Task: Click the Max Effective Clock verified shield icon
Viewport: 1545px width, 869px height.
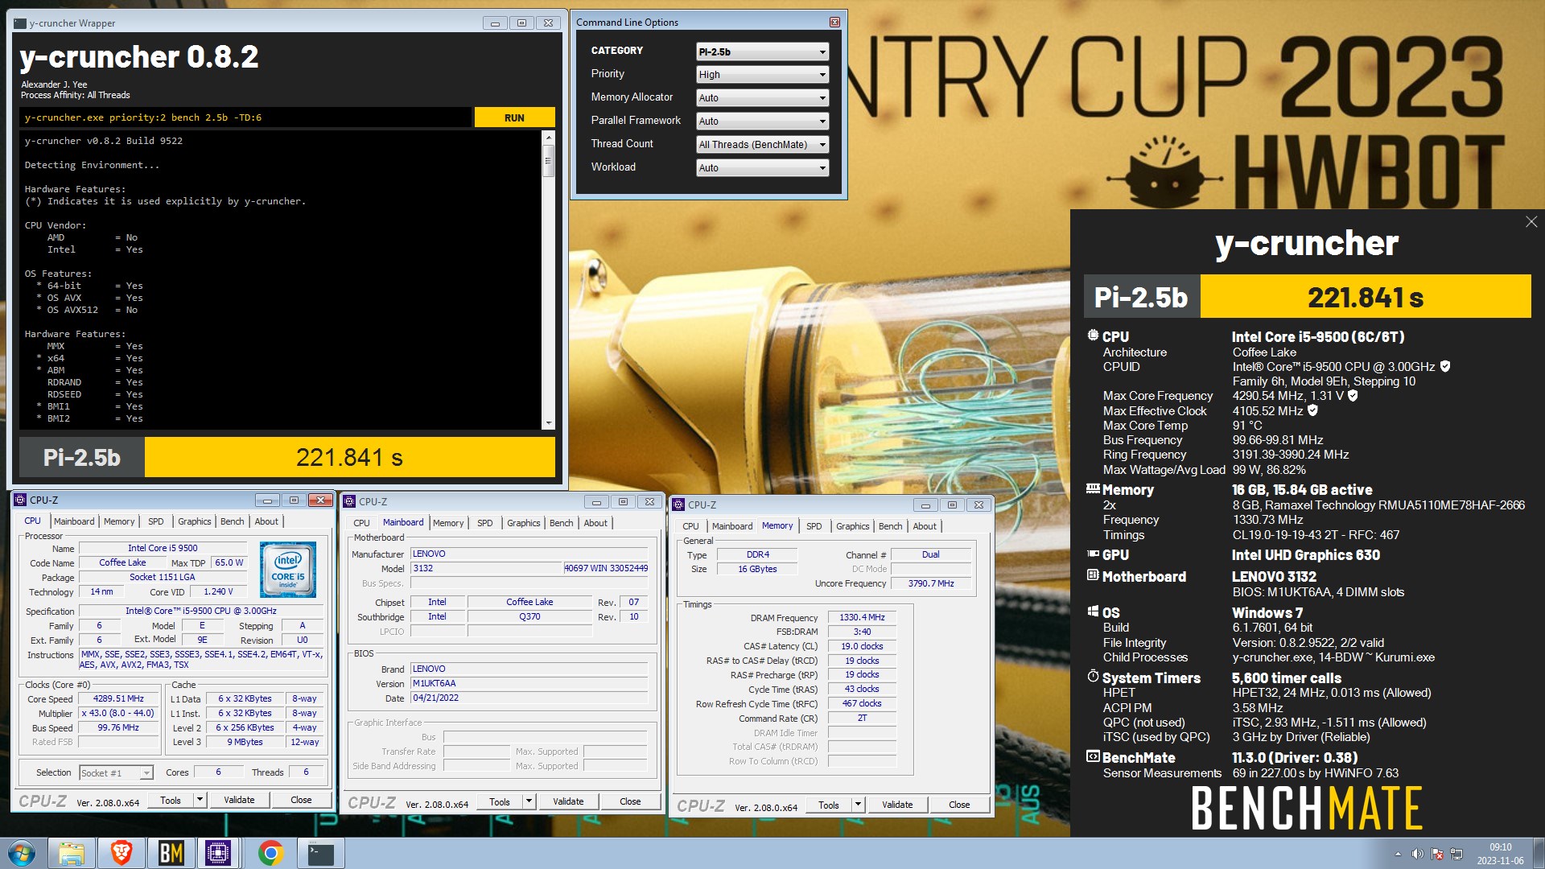Action: [1312, 410]
